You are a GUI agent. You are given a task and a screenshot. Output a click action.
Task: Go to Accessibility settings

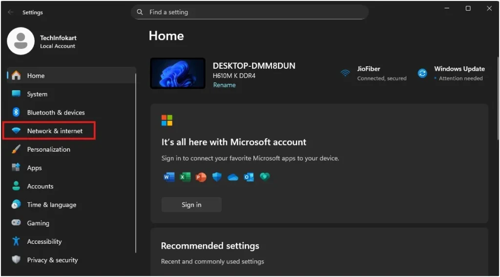(x=71, y=242)
